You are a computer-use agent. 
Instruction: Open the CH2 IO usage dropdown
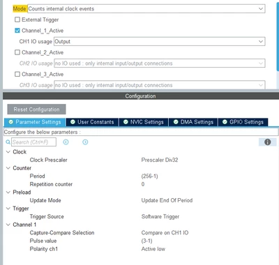160,63
